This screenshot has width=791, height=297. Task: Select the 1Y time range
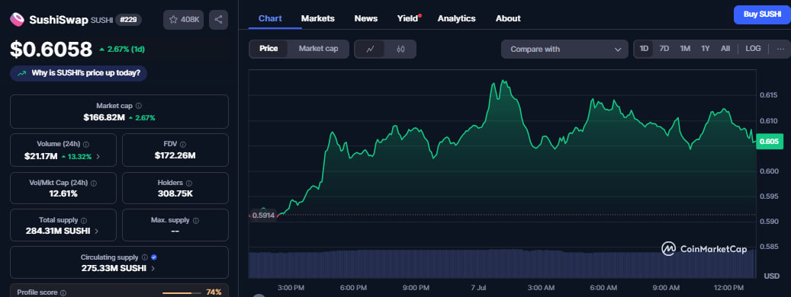pyautogui.click(x=706, y=49)
